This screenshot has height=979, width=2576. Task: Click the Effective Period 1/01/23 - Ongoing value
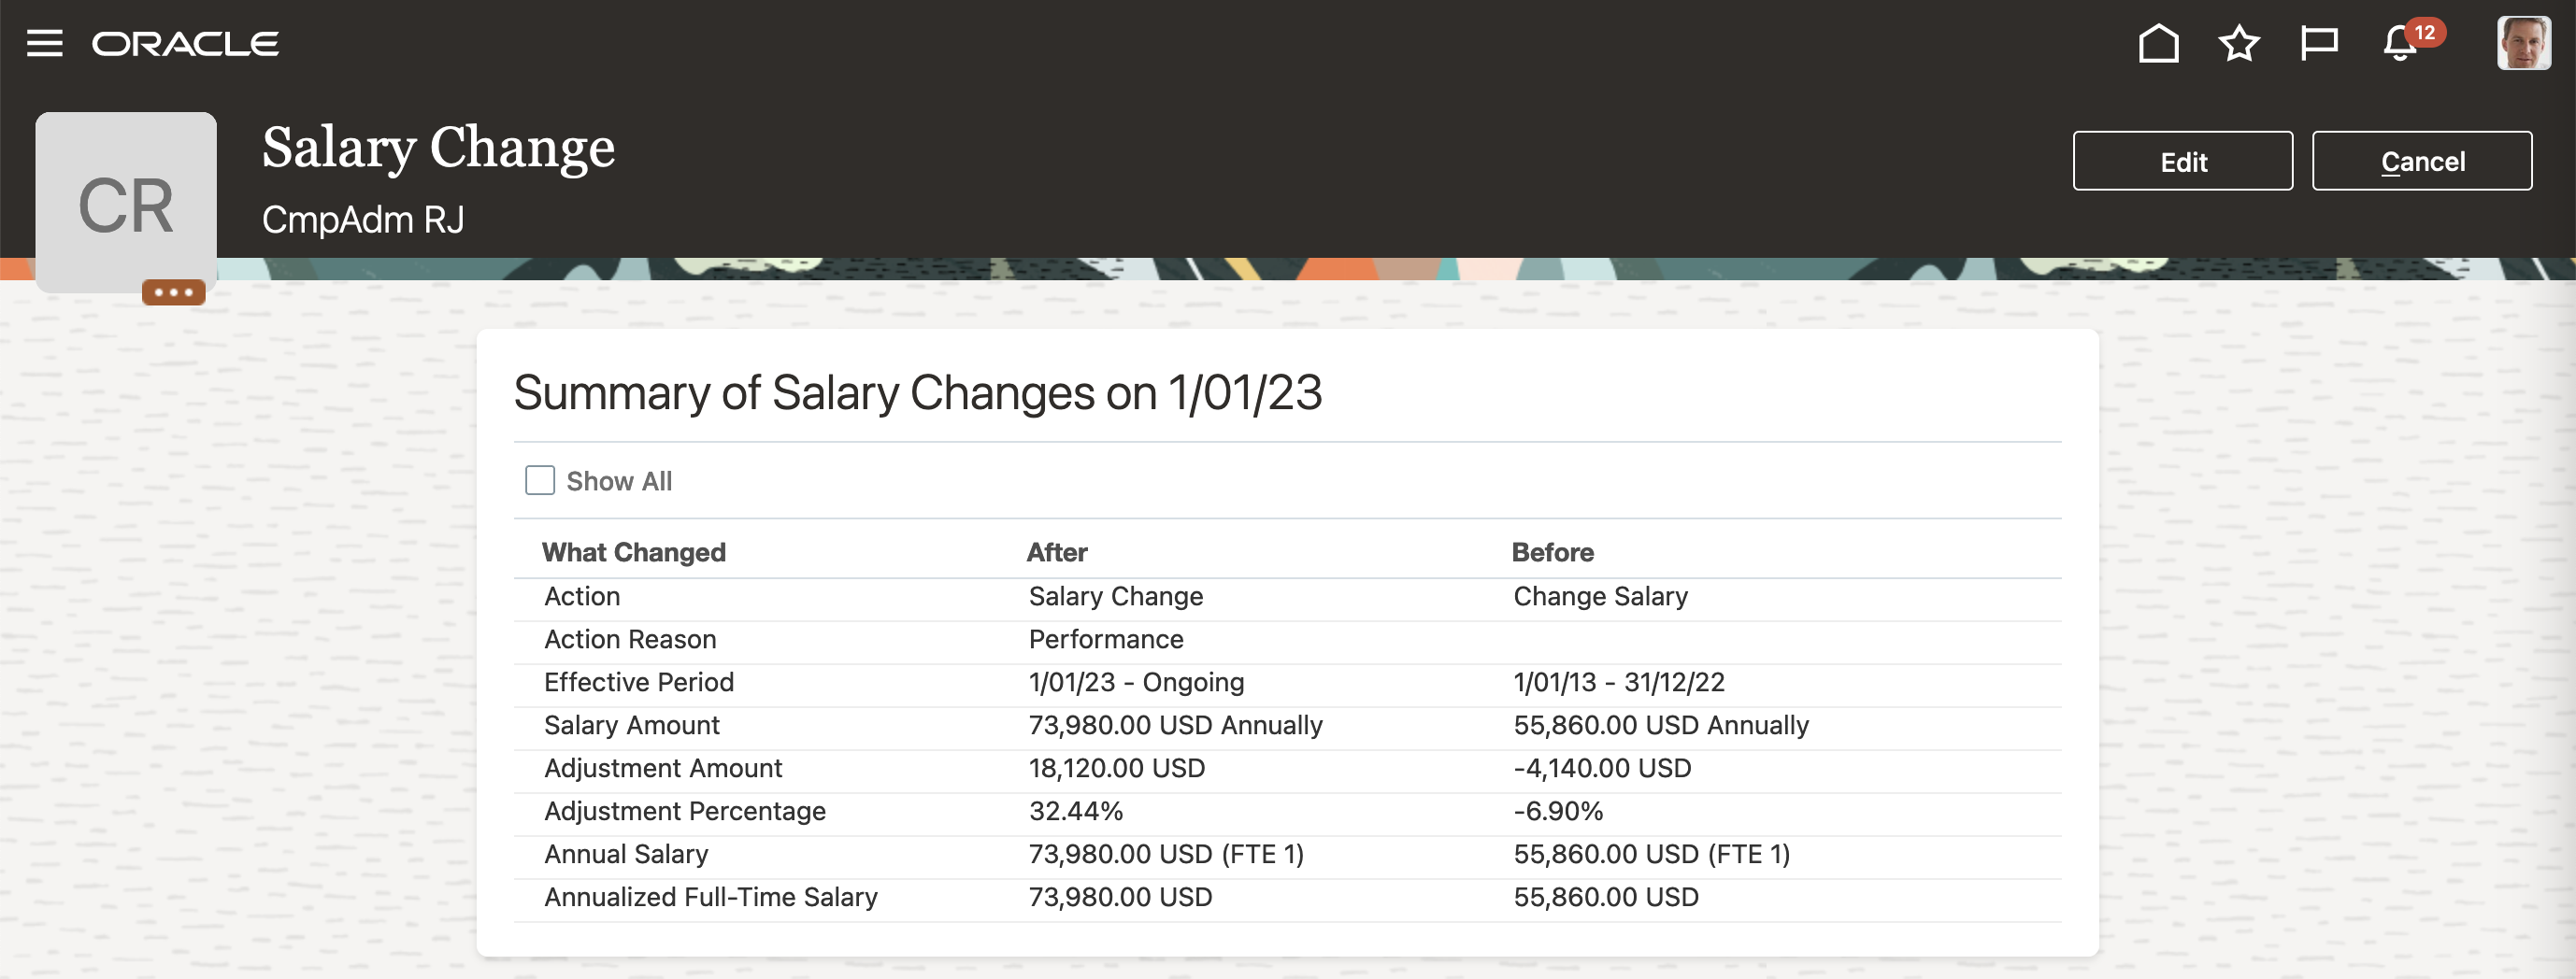[x=1136, y=682]
